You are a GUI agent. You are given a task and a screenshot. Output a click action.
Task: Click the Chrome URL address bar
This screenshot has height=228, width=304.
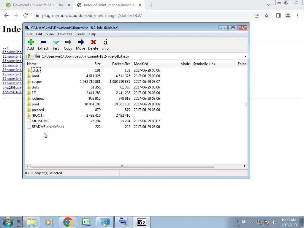[x=143, y=15]
